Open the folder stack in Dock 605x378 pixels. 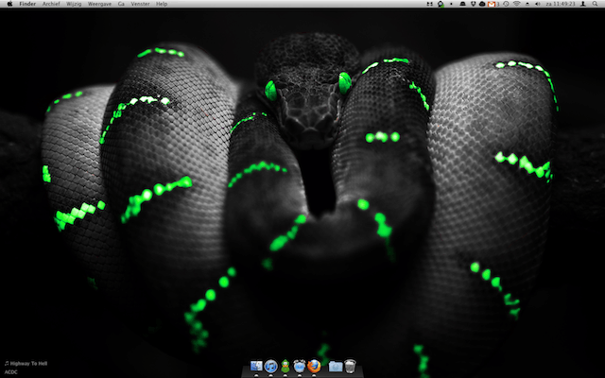point(336,366)
